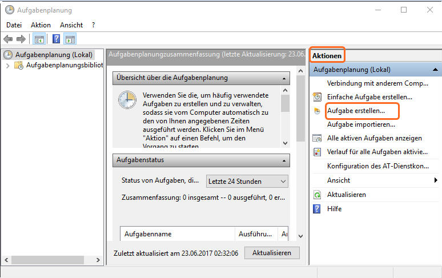This screenshot has width=442, height=278.
Task: Open the Datei menu
Action: coord(14,25)
